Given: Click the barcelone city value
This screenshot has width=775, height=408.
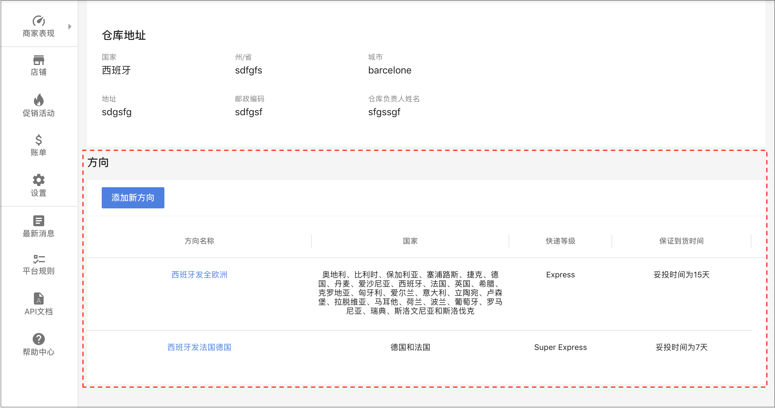Looking at the screenshot, I should click(390, 70).
